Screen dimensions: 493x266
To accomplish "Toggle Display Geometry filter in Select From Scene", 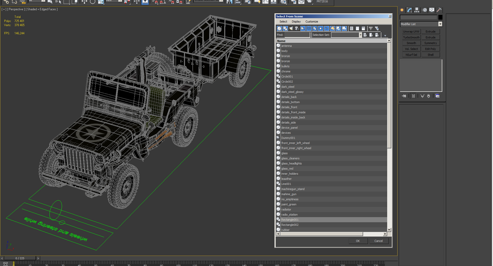I will (279, 29).
